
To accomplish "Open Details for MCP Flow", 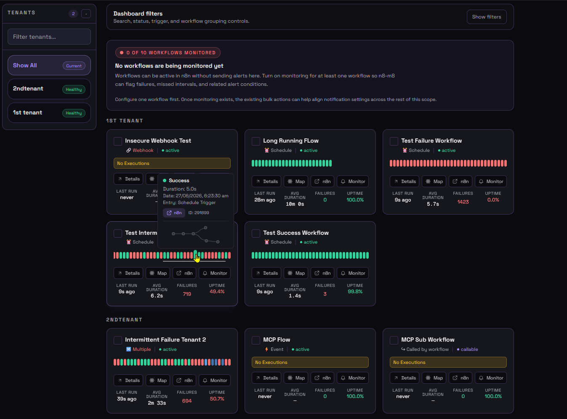I will pyautogui.click(x=266, y=378).
